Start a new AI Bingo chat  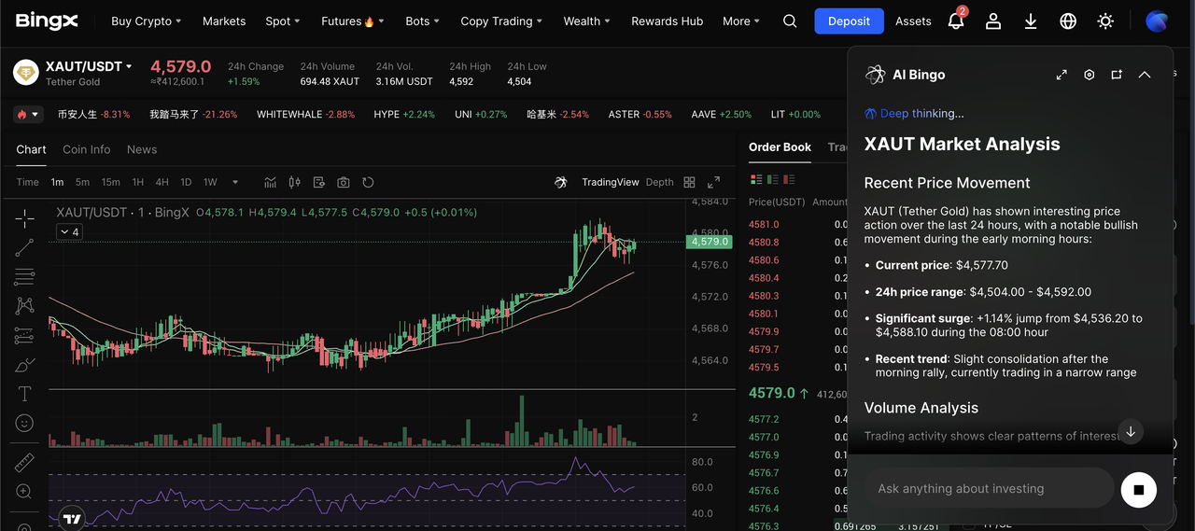click(1117, 75)
